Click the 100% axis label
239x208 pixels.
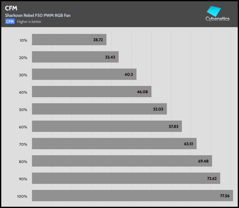tap(22, 196)
